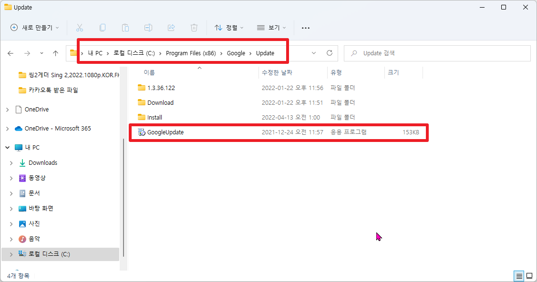The height and width of the screenshot is (282, 537).
Task: Click the Share icon in toolbar
Action: coord(171,28)
